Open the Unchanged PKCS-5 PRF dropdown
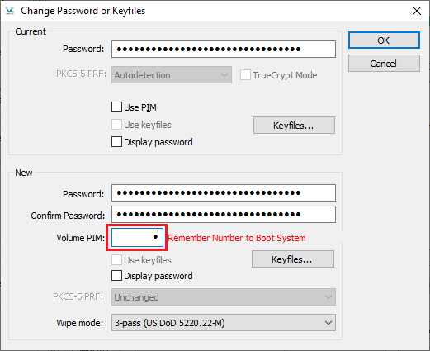This screenshot has width=430, height=351. coord(224,297)
